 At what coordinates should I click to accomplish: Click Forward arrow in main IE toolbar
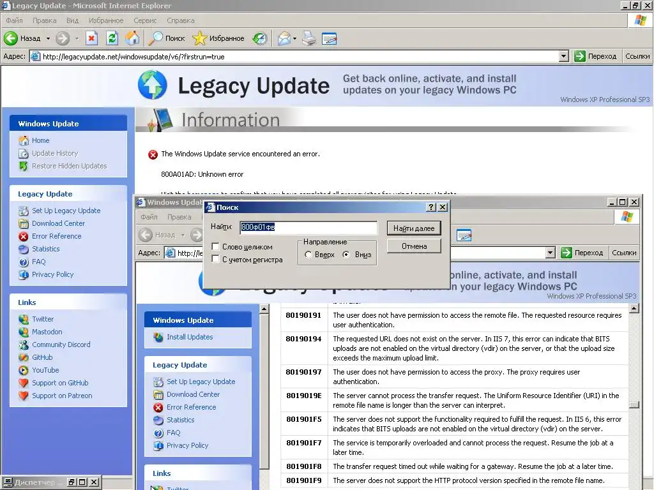click(63, 38)
